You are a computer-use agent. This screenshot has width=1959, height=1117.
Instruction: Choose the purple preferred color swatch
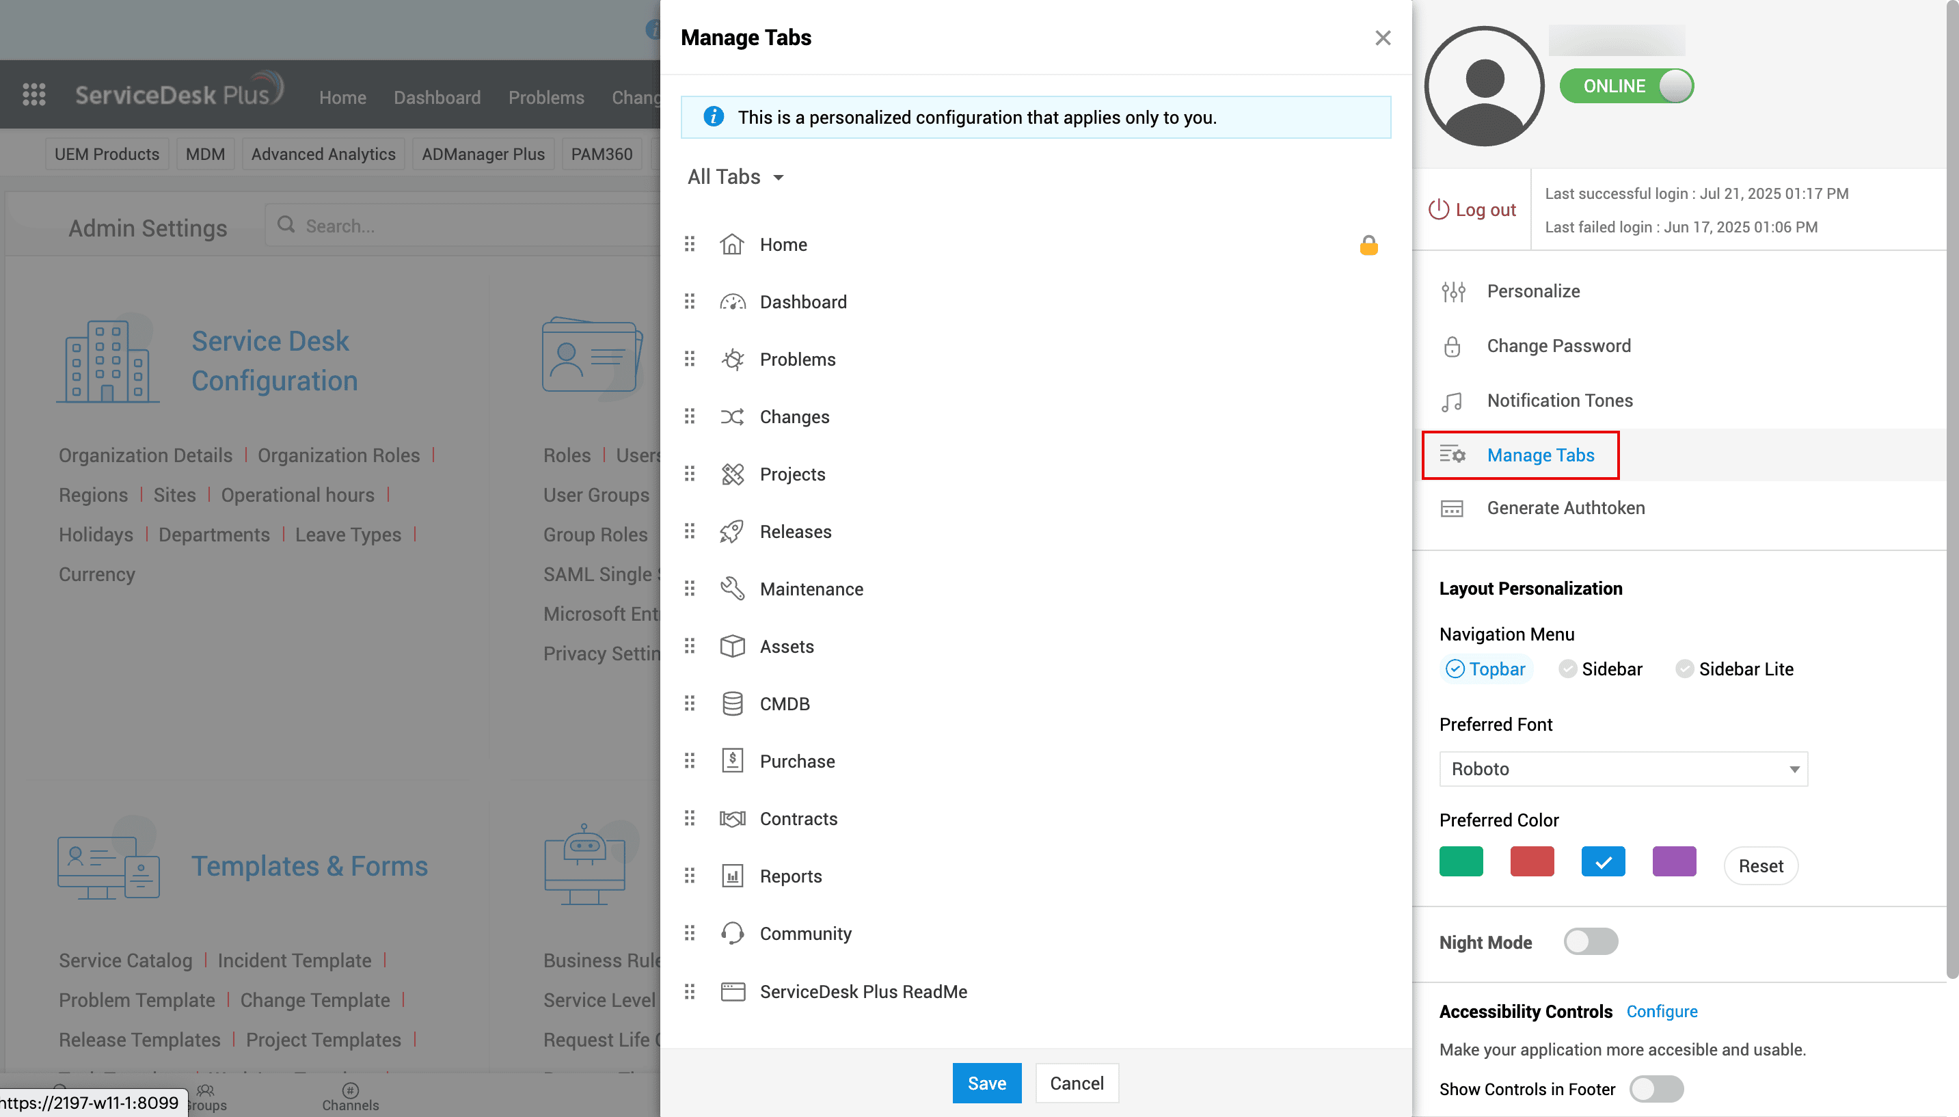pyautogui.click(x=1674, y=861)
